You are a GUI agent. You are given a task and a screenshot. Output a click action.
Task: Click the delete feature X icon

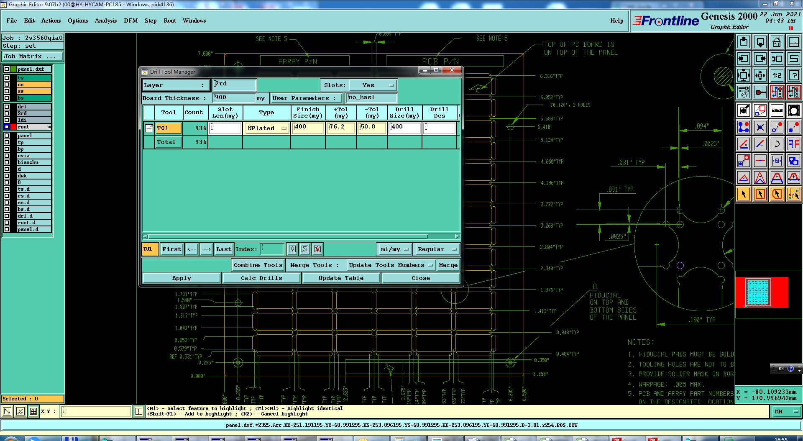click(760, 127)
